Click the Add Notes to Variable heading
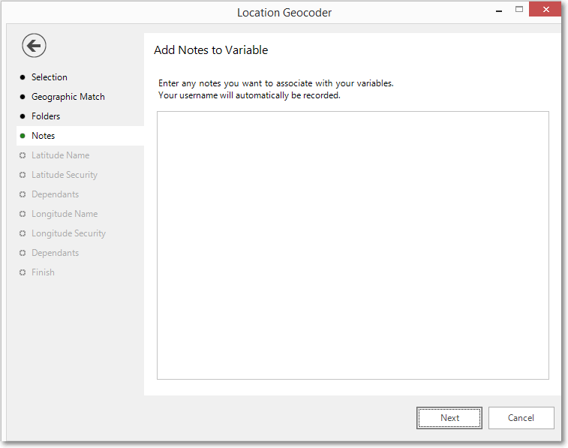 pyautogui.click(x=211, y=50)
